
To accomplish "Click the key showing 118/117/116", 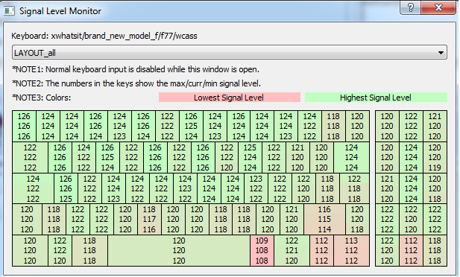I will pos(149,219).
